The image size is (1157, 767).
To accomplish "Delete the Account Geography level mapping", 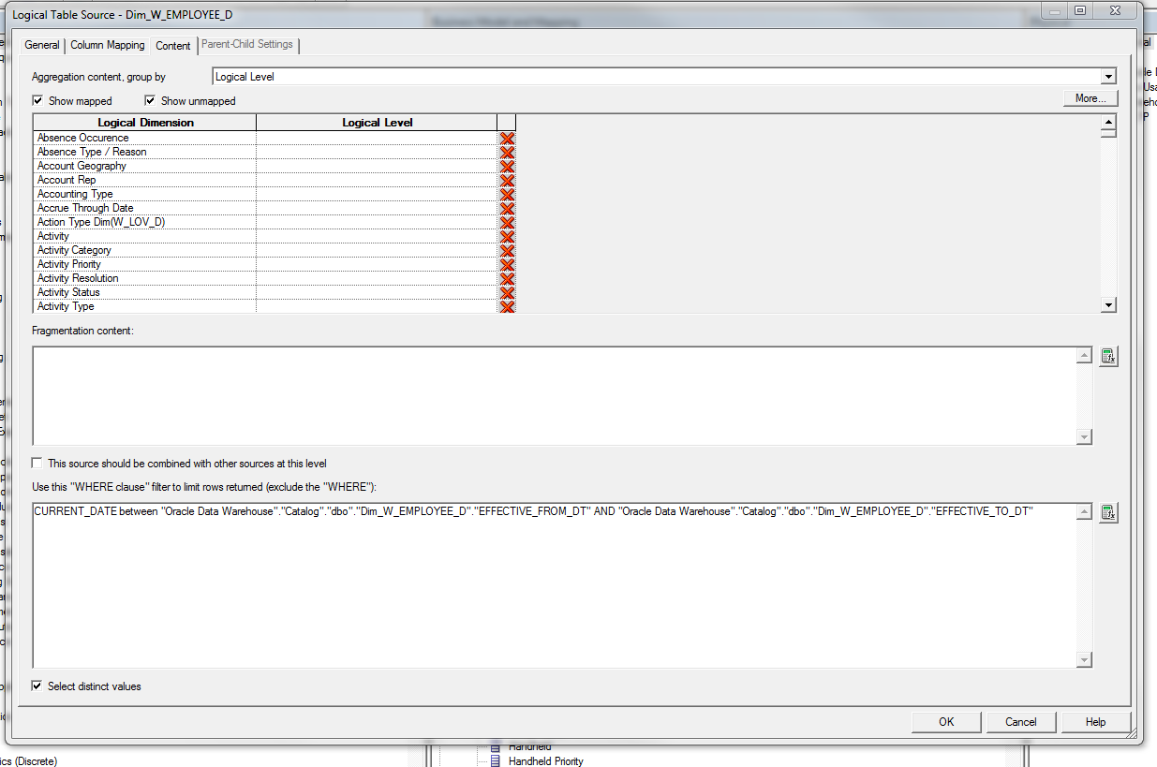I will [507, 165].
